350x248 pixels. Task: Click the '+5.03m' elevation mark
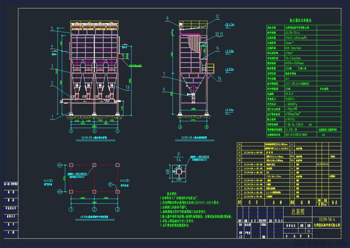click(229, 69)
